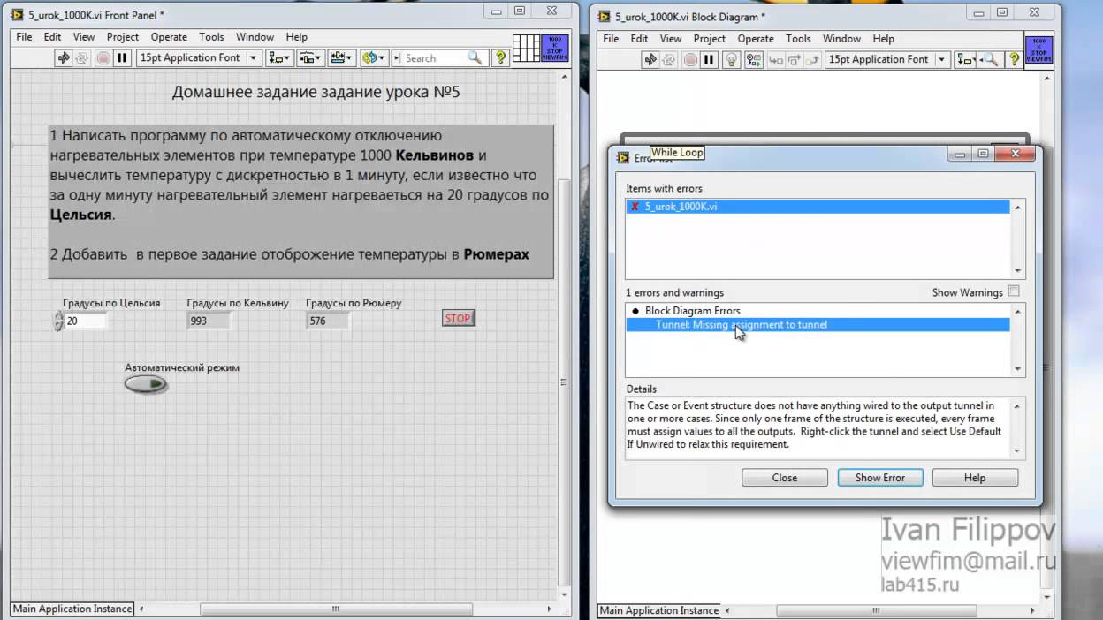
Task: Click Main Application Instance in Front Panel status bar
Action: click(x=72, y=609)
